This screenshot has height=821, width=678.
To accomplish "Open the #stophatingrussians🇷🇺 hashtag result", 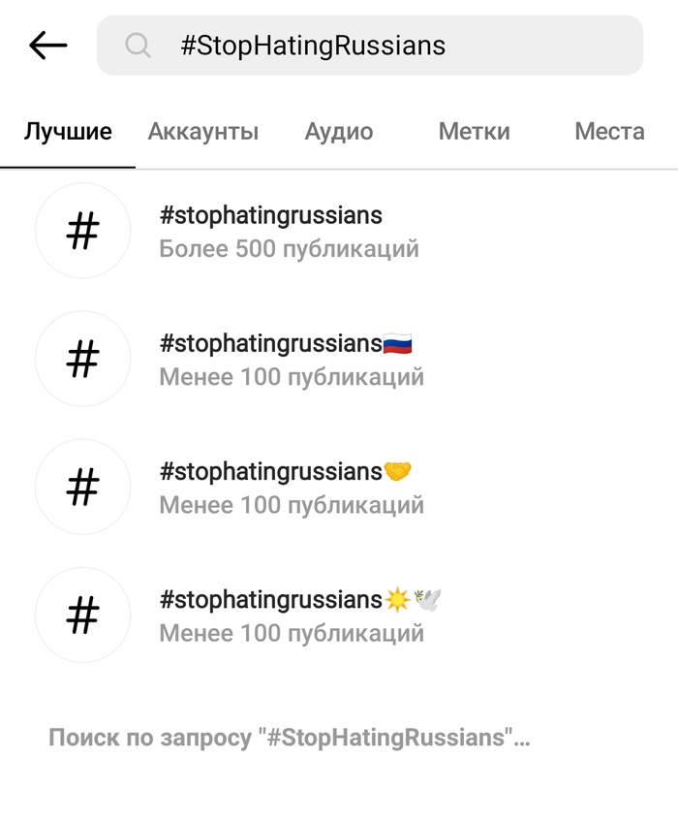I will 286,344.
